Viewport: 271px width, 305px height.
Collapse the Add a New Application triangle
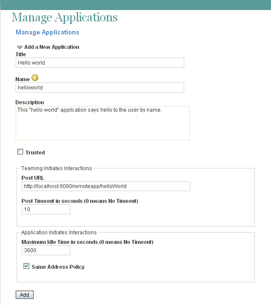pos(20,47)
